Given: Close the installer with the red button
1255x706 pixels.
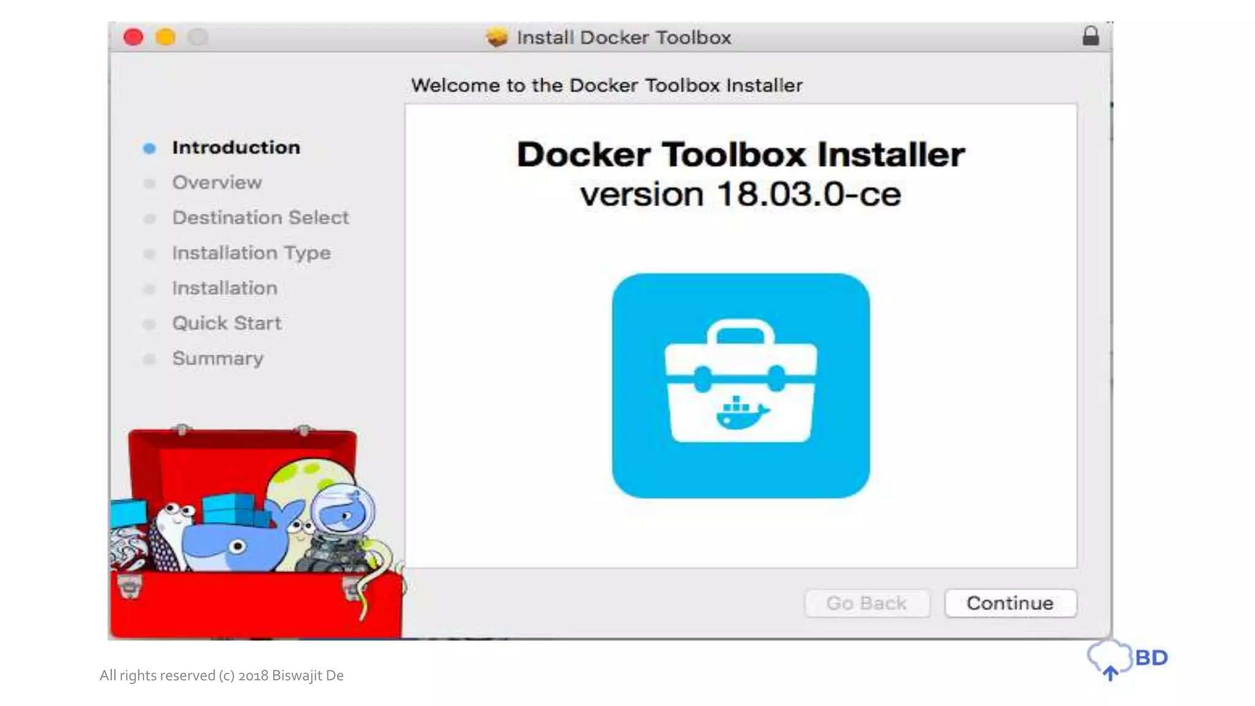Looking at the screenshot, I should (x=134, y=37).
